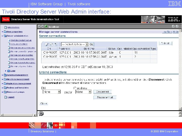Viewport: 182px width, 136px height.
Task: Click the Help link at top right
Action: tap(176, 32)
